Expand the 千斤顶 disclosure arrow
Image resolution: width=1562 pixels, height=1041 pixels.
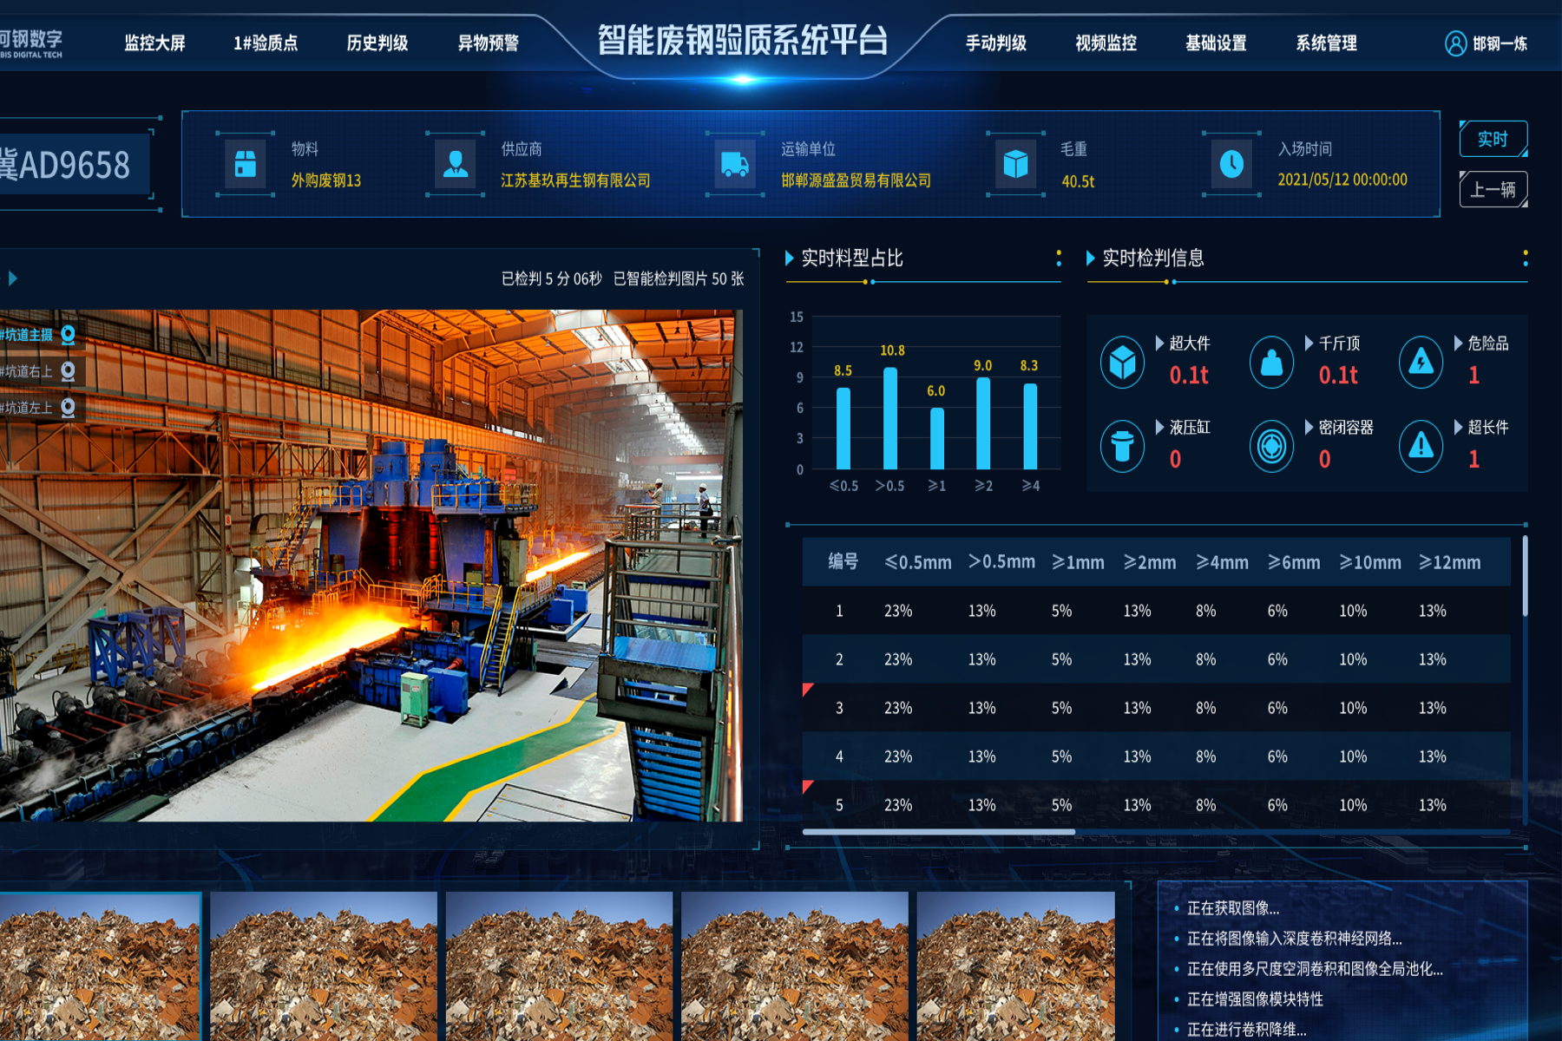[x=1309, y=344]
